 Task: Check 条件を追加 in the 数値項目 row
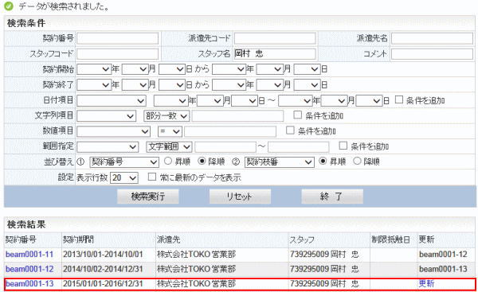pos(290,130)
